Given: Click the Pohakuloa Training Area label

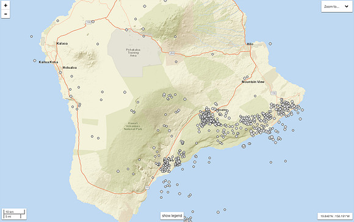Looking at the screenshot, I should (133, 52).
